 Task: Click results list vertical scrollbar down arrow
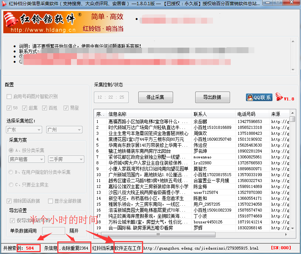pyautogui.click(x=292, y=228)
